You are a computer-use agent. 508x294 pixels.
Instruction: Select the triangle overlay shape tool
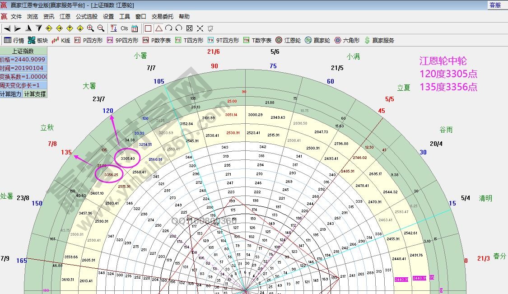coord(158,28)
